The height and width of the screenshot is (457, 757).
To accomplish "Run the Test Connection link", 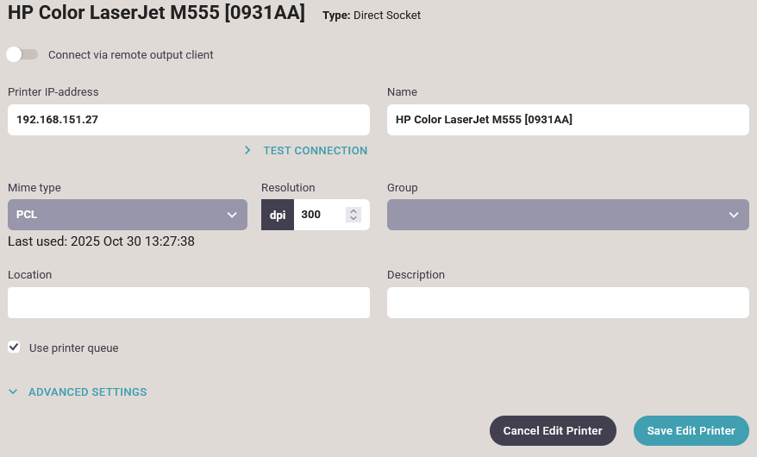I will tap(315, 150).
